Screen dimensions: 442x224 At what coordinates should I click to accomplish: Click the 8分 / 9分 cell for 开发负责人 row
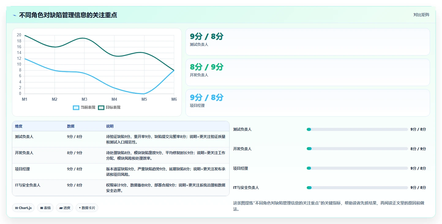pyautogui.click(x=75, y=153)
